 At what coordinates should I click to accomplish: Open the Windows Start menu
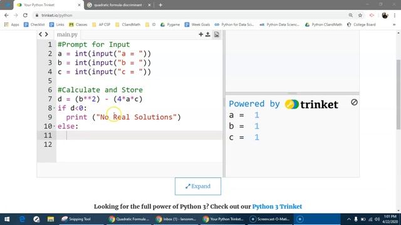(7, 219)
